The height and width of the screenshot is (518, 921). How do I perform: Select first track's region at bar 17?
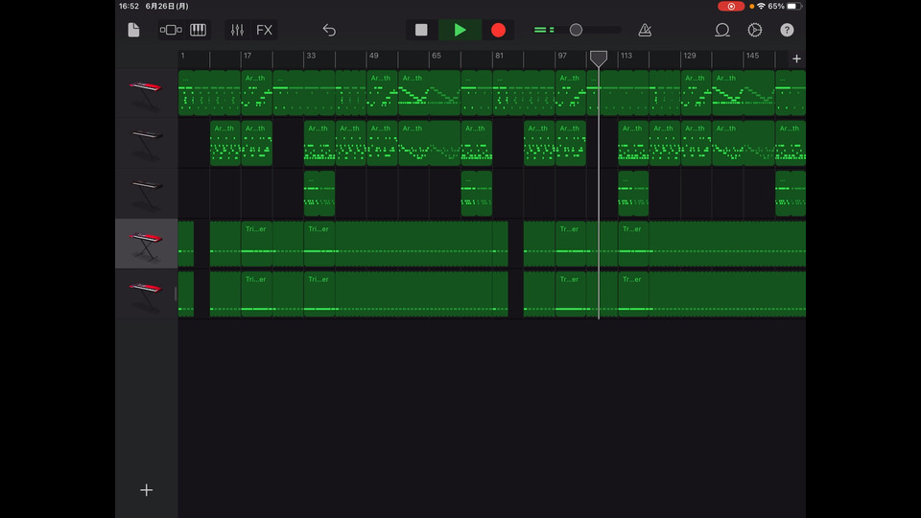point(257,93)
